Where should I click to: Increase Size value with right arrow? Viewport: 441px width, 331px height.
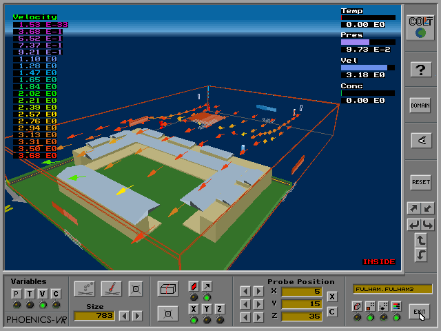coord(137,316)
